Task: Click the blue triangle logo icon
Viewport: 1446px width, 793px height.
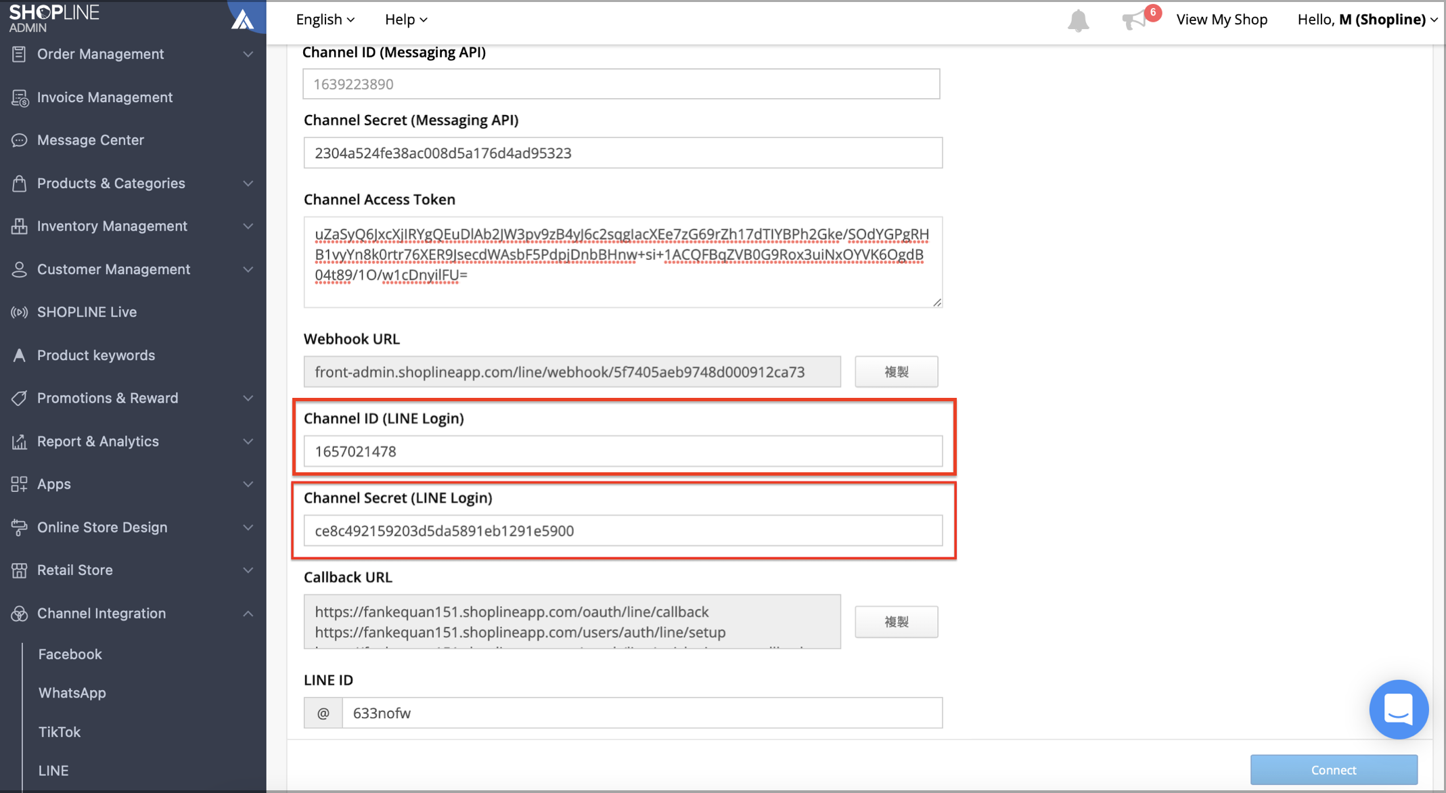Action: click(242, 19)
